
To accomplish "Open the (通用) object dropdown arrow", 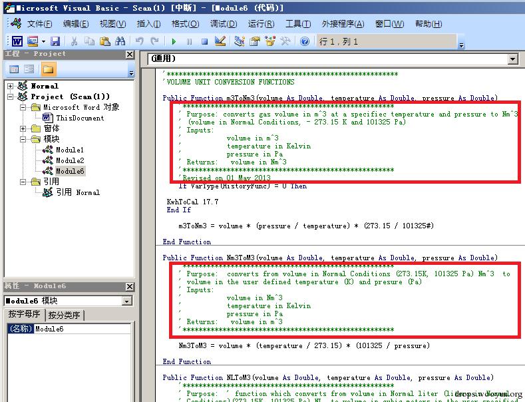I will [x=512, y=59].
